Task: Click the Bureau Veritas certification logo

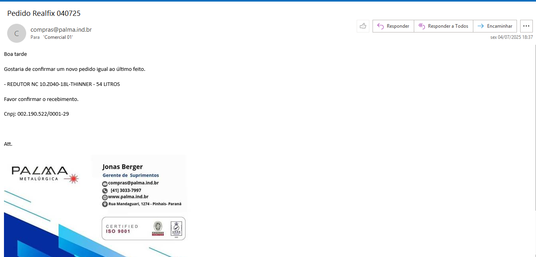Action: [x=158, y=228]
